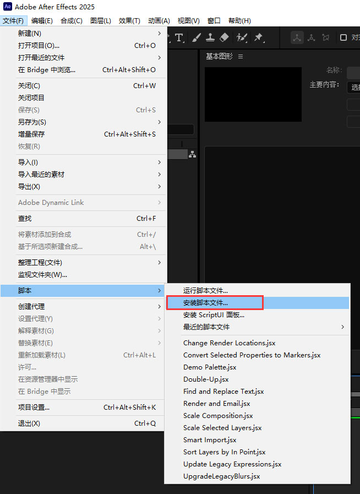
Task: Open the 窗口 menu
Action: pos(214,21)
